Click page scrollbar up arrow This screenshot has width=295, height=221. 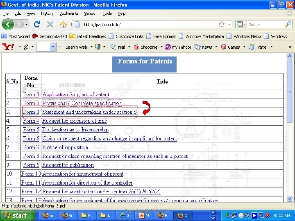[x=290, y=56]
